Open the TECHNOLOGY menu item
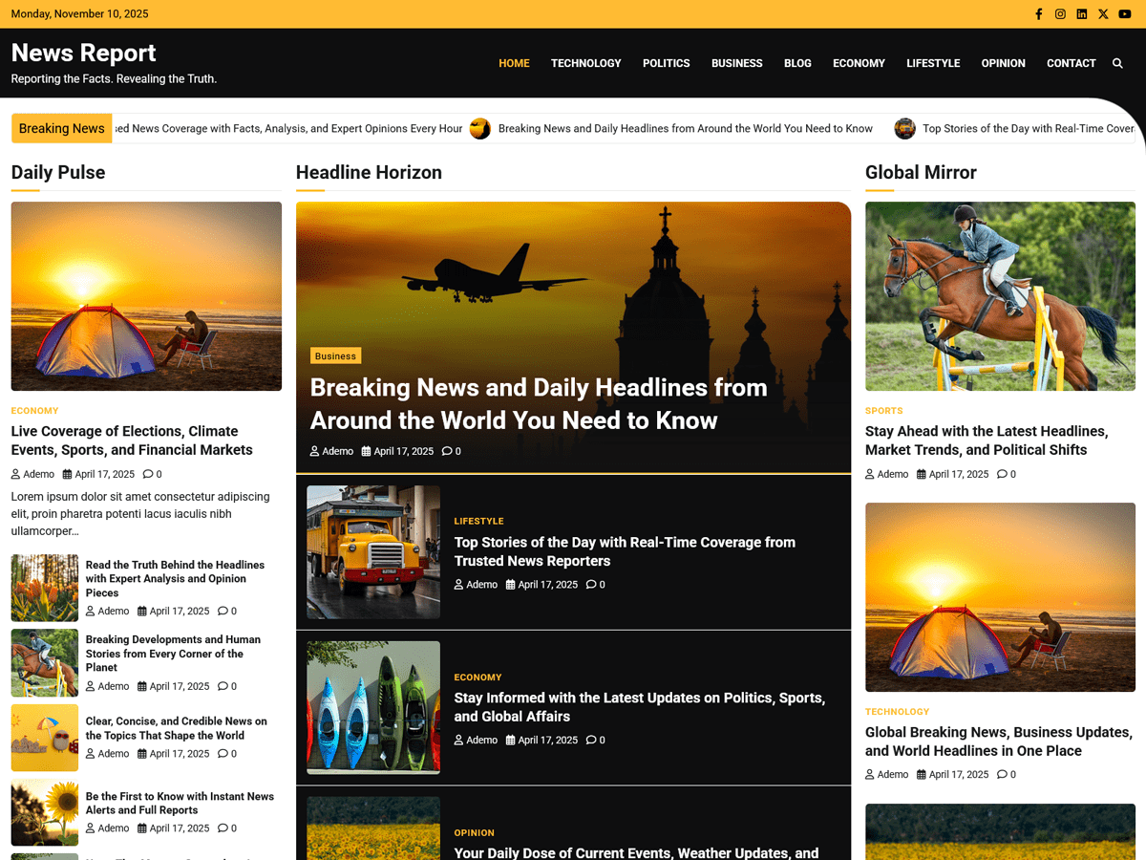The height and width of the screenshot is (860, 1146). click(585, 63)
